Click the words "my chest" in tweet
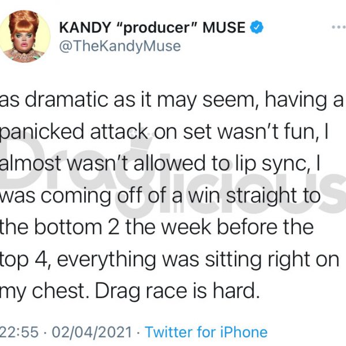 (x=43, y=292)
